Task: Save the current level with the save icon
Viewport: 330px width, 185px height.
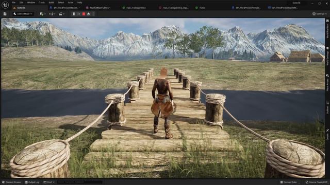Action: tap(5, 14)
